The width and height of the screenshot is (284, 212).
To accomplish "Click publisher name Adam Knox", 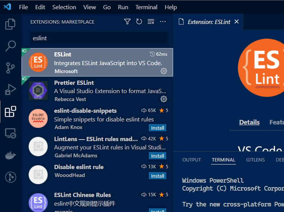I will 68,127.
